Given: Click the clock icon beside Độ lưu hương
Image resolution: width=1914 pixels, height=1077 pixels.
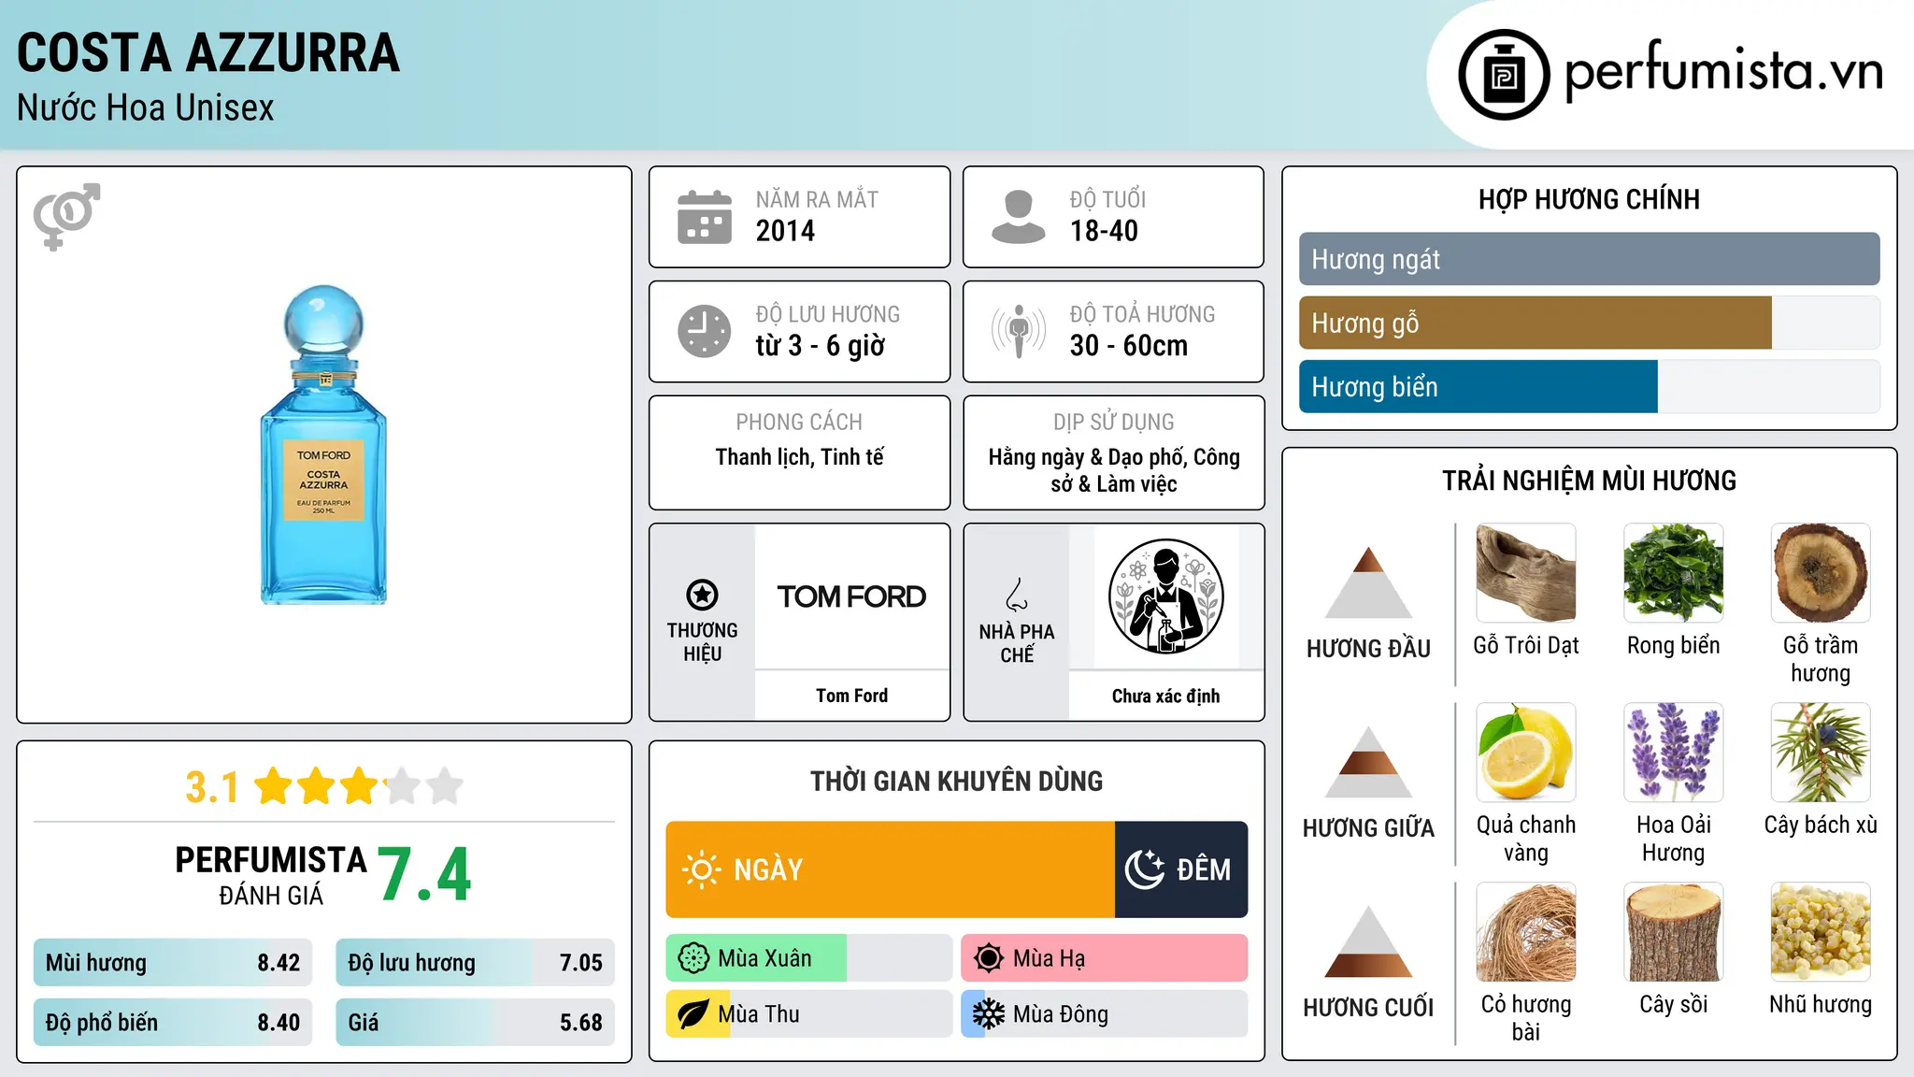Looking at the screenshot, I should pyautogui.click(x=705, y=331).
